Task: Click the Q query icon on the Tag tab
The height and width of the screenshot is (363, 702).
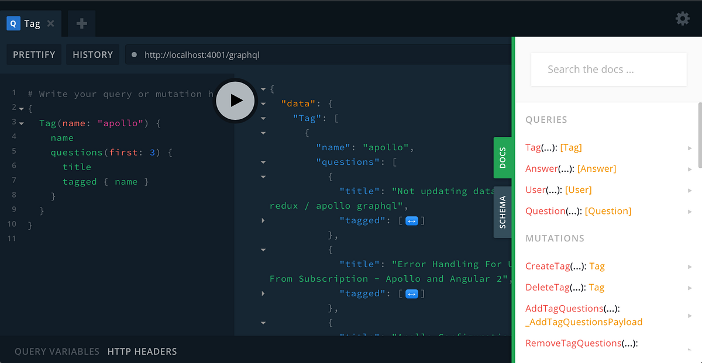Action: tap(13, 23)
